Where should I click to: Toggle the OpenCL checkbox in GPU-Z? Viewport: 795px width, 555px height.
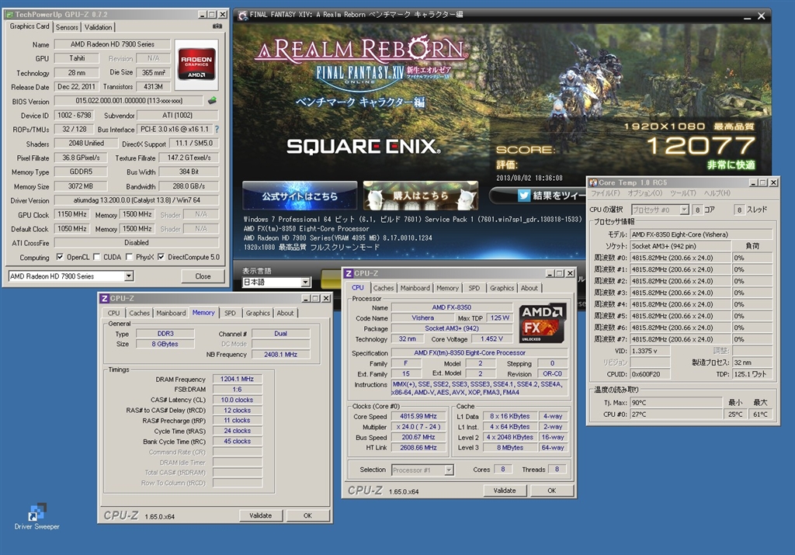pyautogui.click(x=60, y=257)
